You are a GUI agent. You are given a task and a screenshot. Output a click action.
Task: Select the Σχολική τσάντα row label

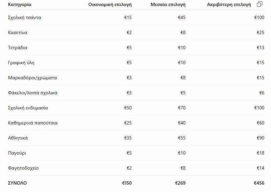point(25,17)
